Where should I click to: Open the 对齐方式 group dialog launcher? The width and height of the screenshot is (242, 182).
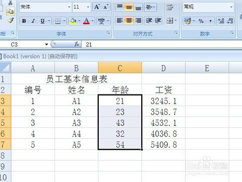point(176,33)
